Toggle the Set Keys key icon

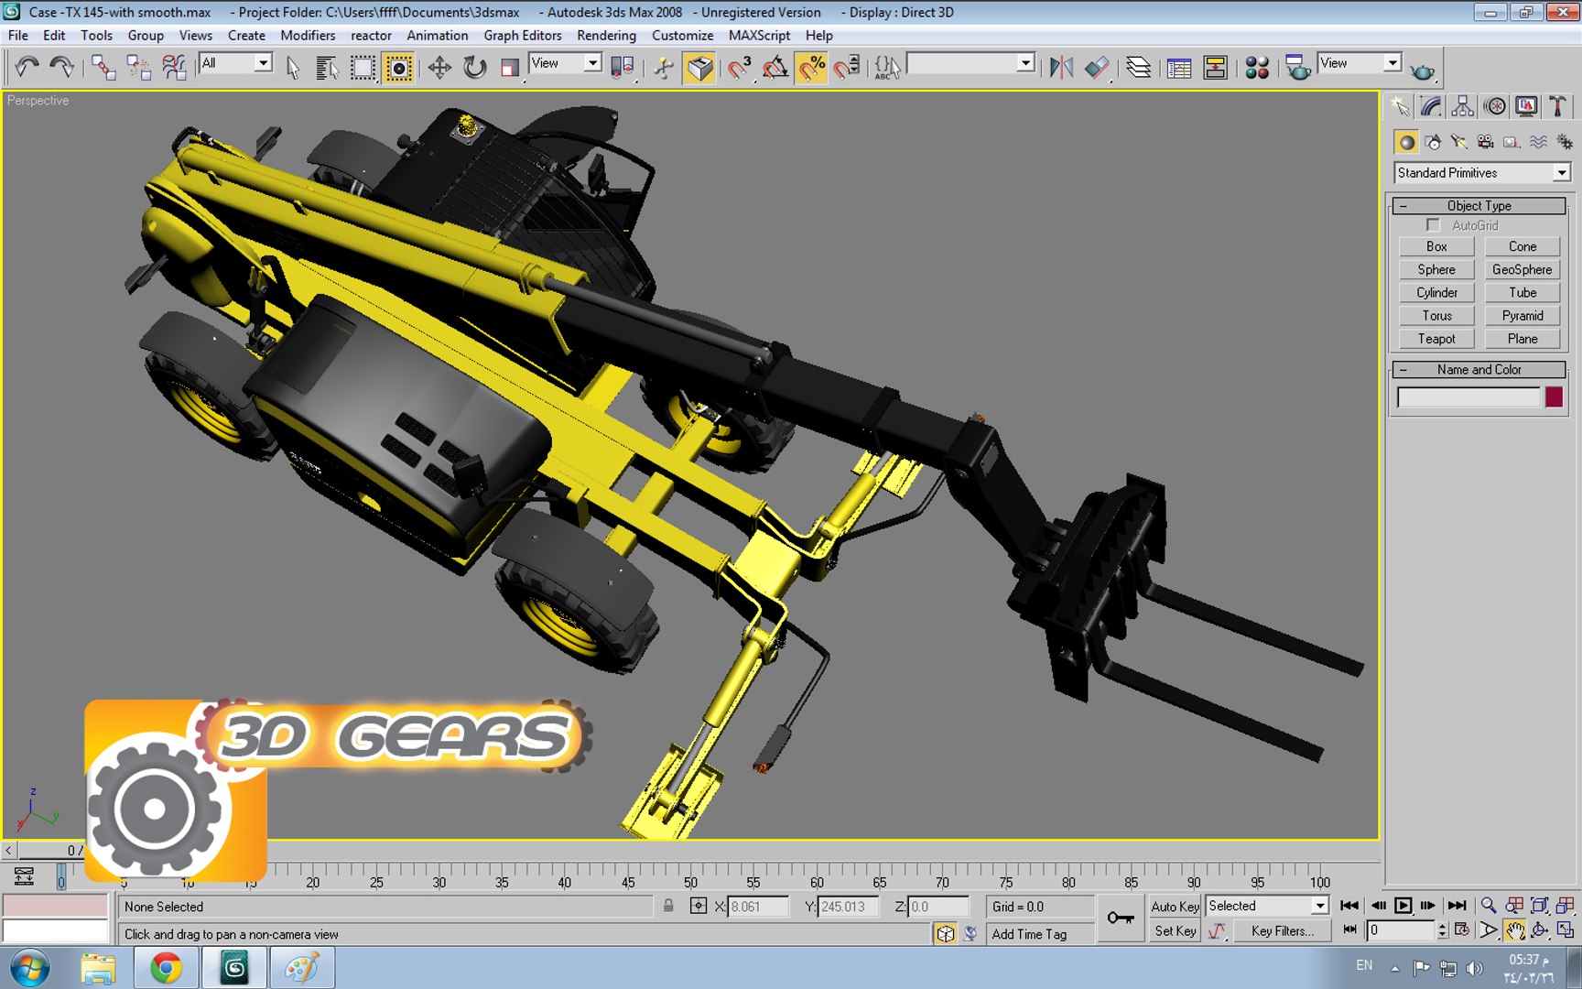pos(1121,918)
